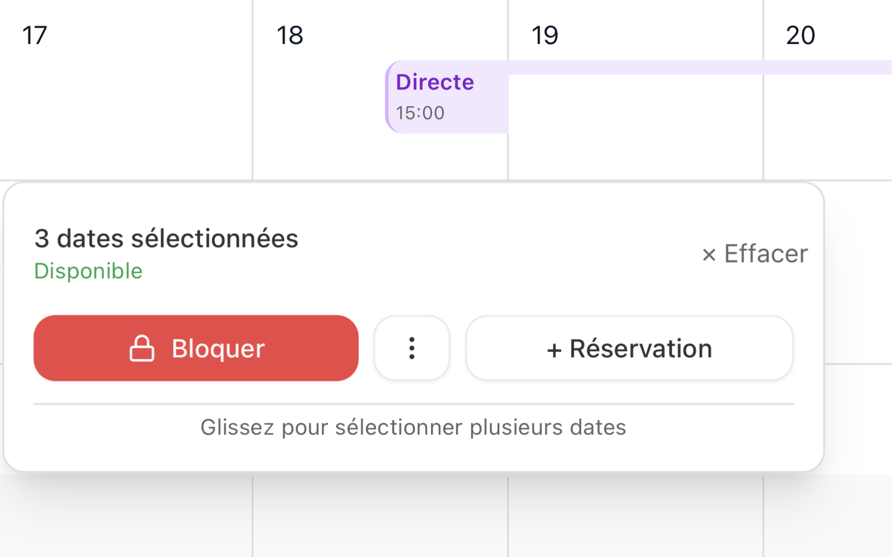This screenshot has width=892, height=557.
Task: Click the plus sign before Réservation
Action: pyautogui.click(x=553, y=350)
